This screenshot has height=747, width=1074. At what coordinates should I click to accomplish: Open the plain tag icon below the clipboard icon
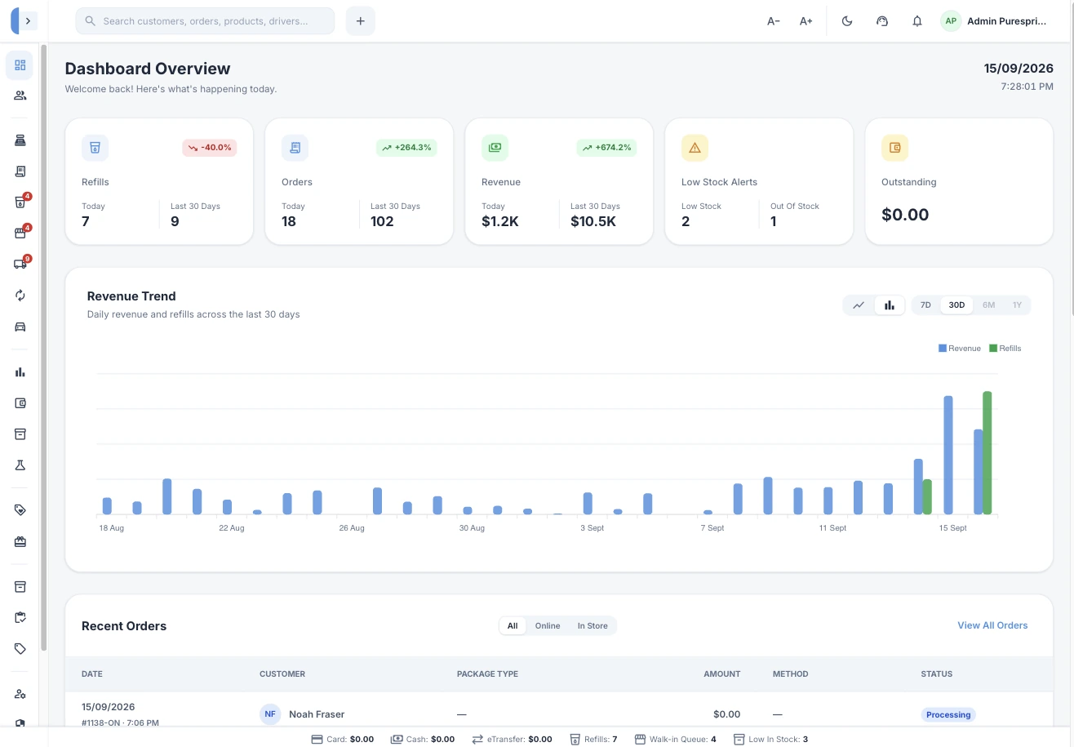click(x=20, y=649)
